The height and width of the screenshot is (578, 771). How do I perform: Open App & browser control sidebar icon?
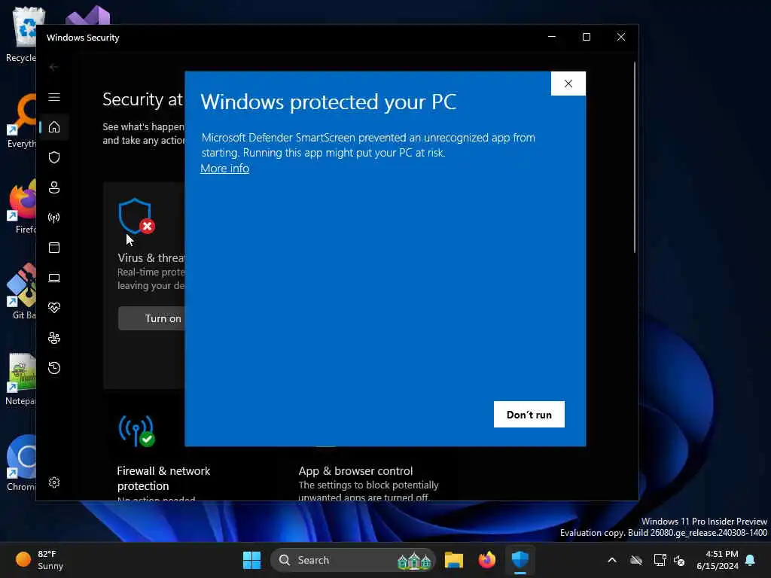click(54, 247)
